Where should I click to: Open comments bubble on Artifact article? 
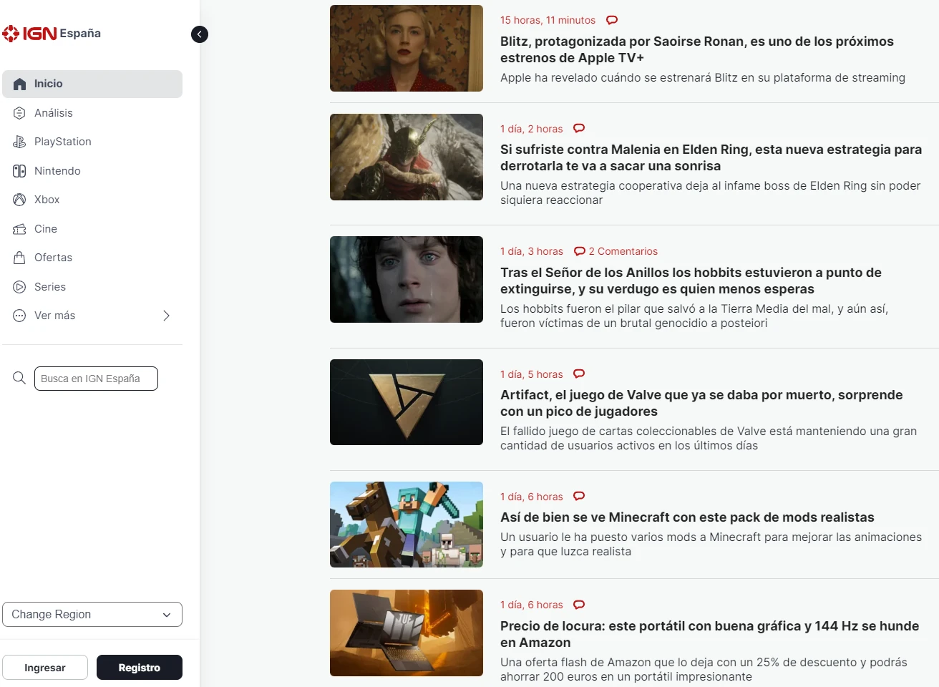pyautogui.click(x=579, y=374)
